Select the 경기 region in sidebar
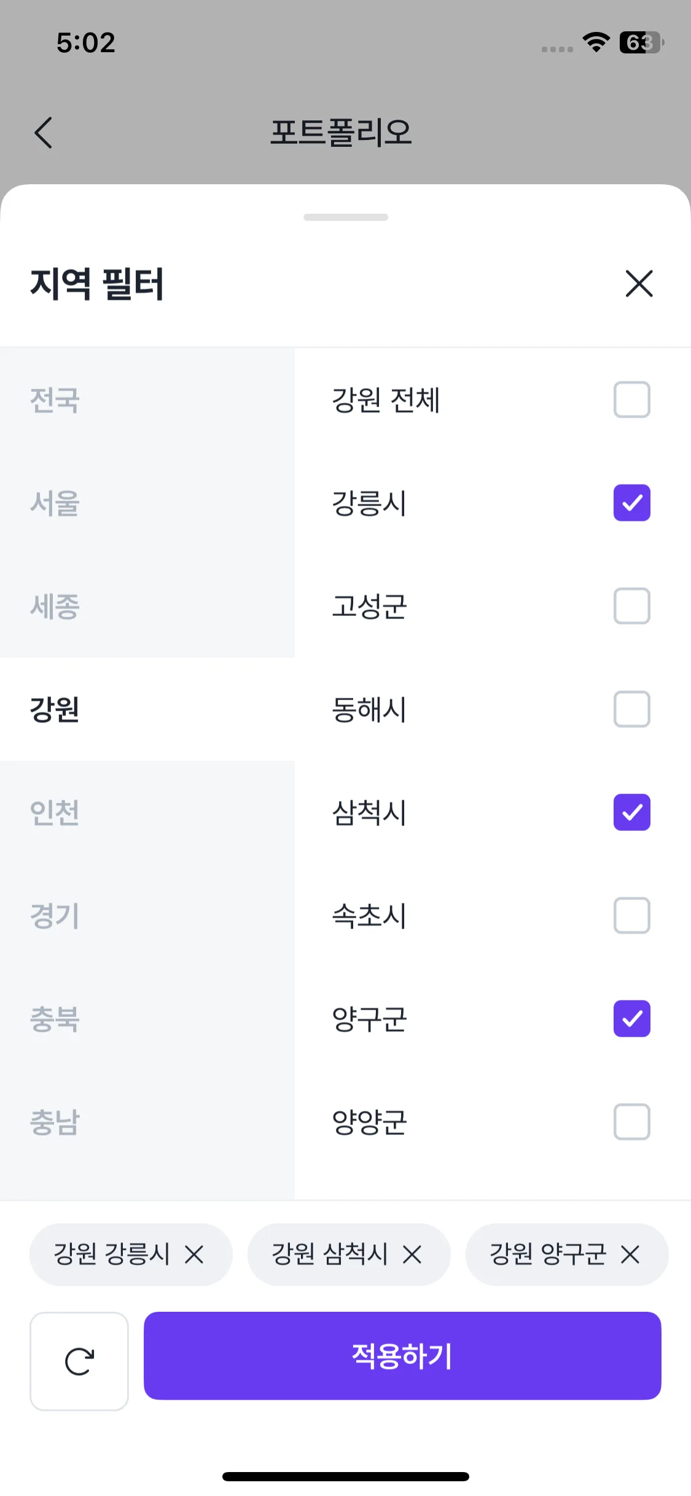691x1496 pixels. click(55, 916)
